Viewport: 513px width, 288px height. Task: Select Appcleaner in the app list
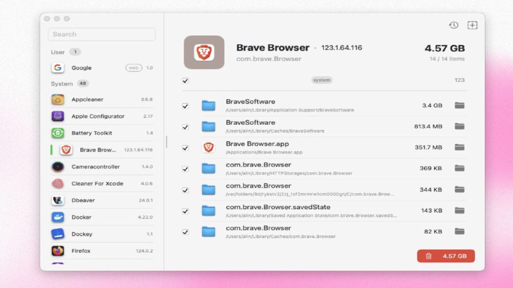pyautogui.click(x=102, y=99)
